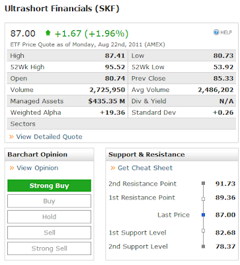Screen dimensions: 240x265
Task: Click the Last Price value 87.00 in Support panel
Action: tap(225, 215)
